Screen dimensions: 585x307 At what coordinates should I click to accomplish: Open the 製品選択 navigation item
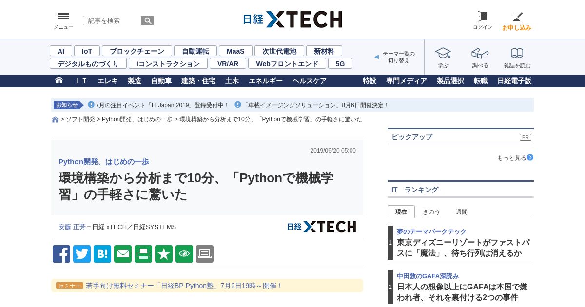450,81
